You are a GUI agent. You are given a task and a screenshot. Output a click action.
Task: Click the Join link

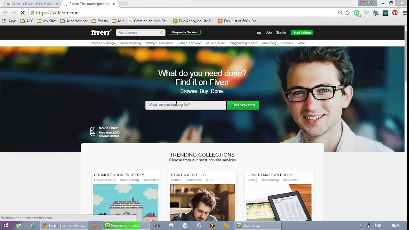click(269, 33)
